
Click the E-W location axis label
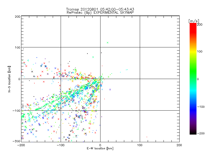pyautogui.click(x=100, y=149)
